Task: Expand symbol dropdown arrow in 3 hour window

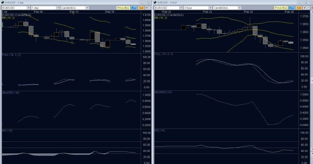Action: pos(181,8)
